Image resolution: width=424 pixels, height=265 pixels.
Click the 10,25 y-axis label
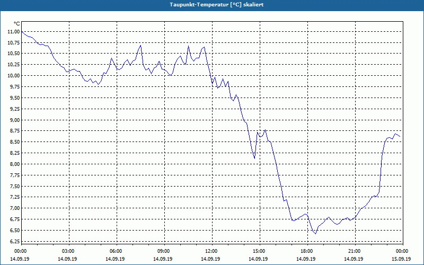[14, 65]
